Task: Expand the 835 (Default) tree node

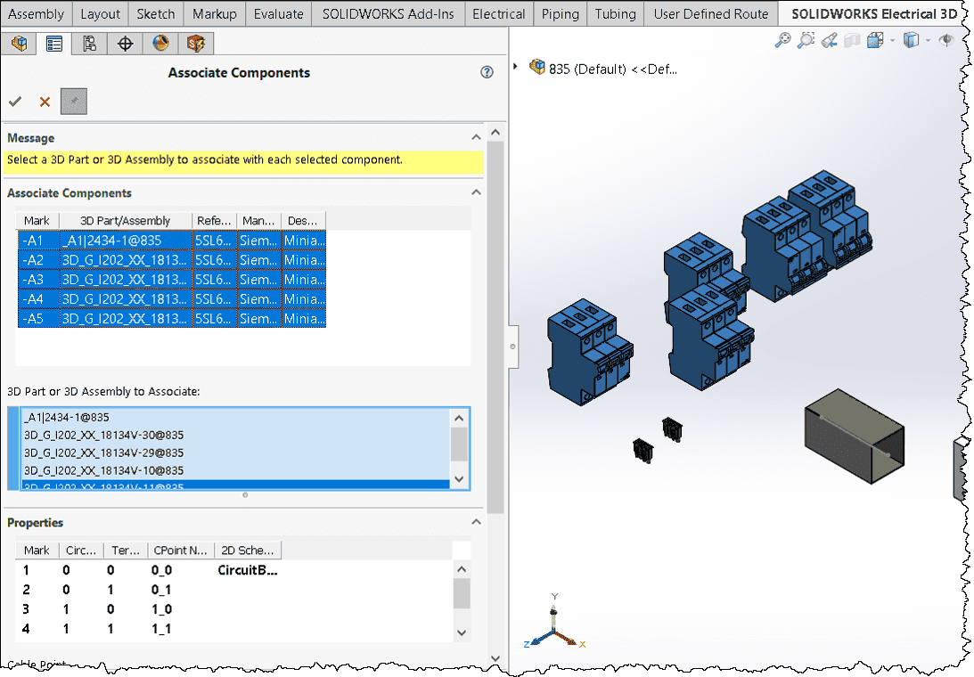Action: [x=515, y=65]
